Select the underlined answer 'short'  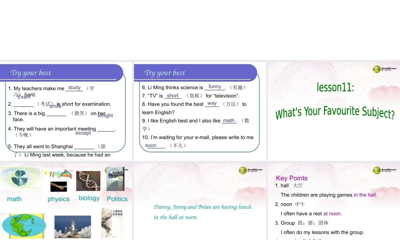pyautogui.click(x=173, y=96)
